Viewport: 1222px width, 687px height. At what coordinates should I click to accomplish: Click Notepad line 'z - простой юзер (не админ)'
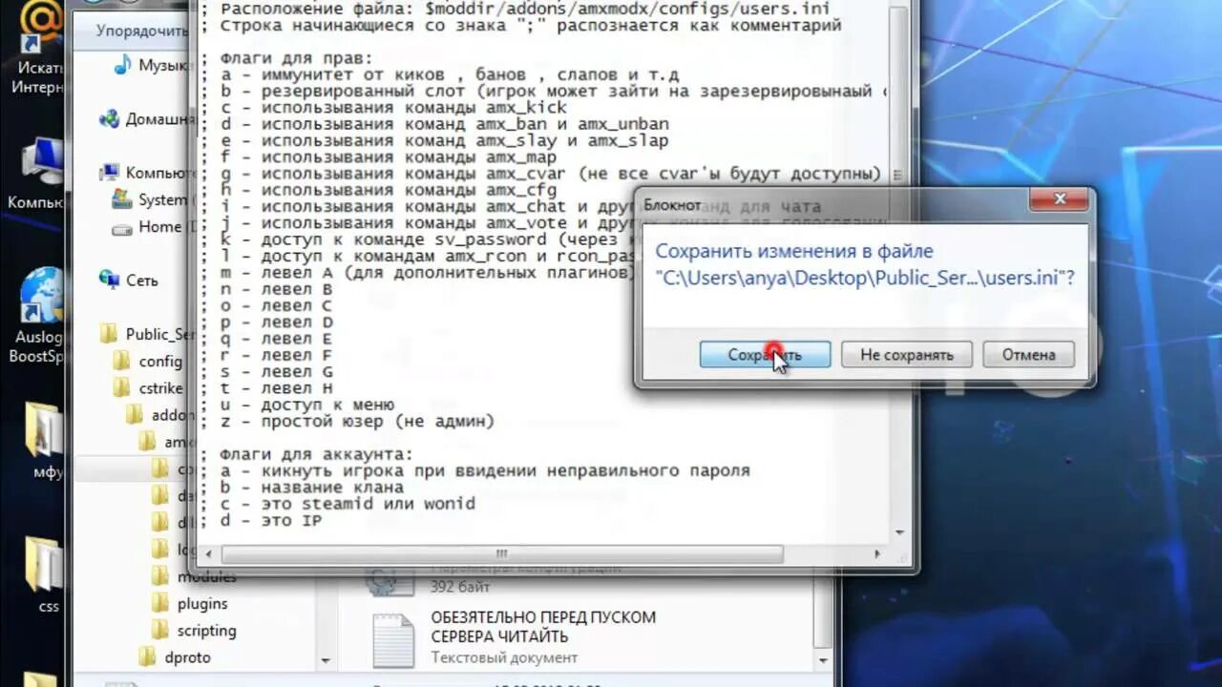pos(348,421)
